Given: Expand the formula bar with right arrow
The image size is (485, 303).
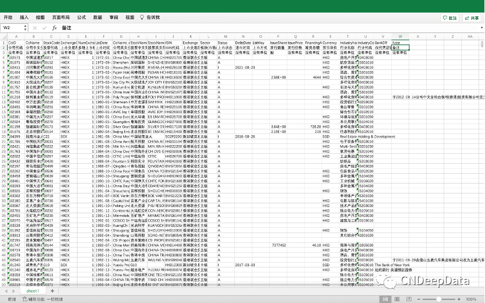Looking at the screenshot, I should pos(482,28).
